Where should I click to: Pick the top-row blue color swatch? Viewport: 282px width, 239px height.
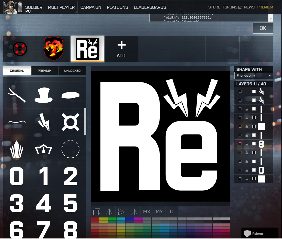[130, 219]
